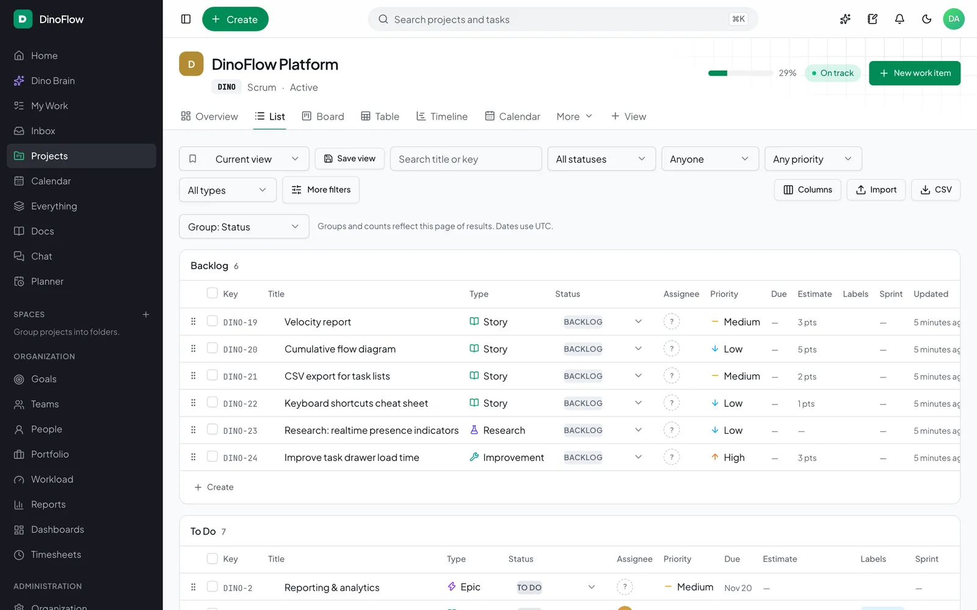The height and width of the screenshot is (610, 977).
Task: Click the DinoFlow logo icon
Action: pyautogui.click(x=23, y=19)
